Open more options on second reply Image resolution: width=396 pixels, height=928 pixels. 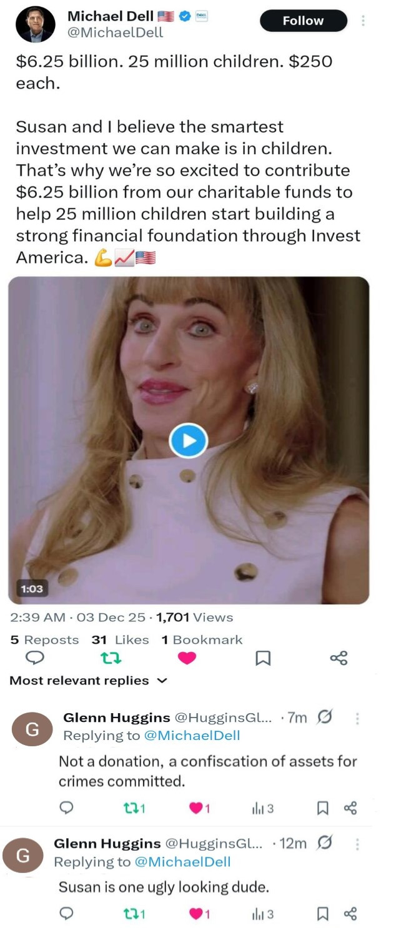[x=357, y=844]
